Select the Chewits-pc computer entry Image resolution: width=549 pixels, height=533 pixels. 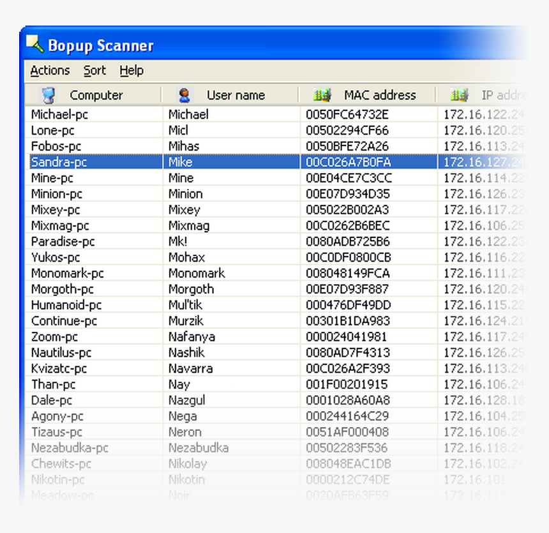point(61,464)
